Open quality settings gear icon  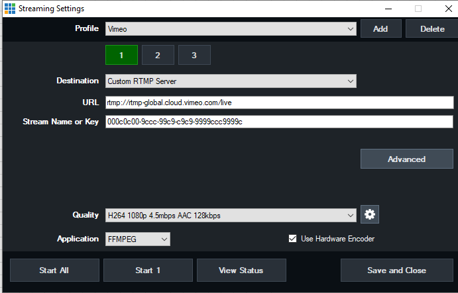coord(370,214)
